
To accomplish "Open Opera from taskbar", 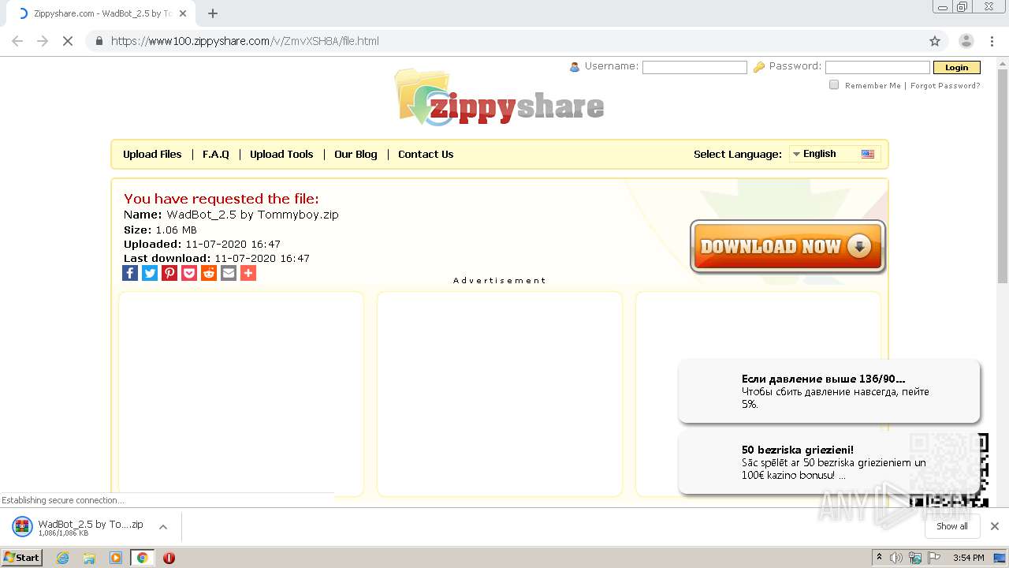I will click(x=169, y=558).
